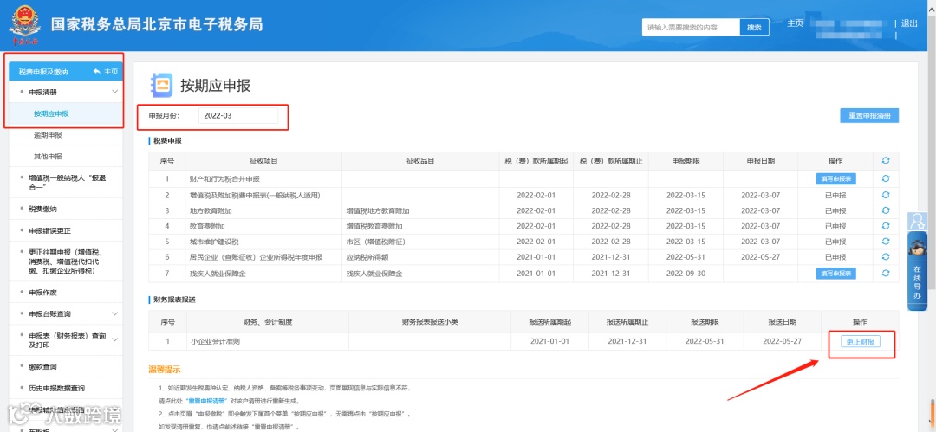Click 填写申报表 for 财产和行为税合并申报
The image size is (936, 432).
[835, 178]
